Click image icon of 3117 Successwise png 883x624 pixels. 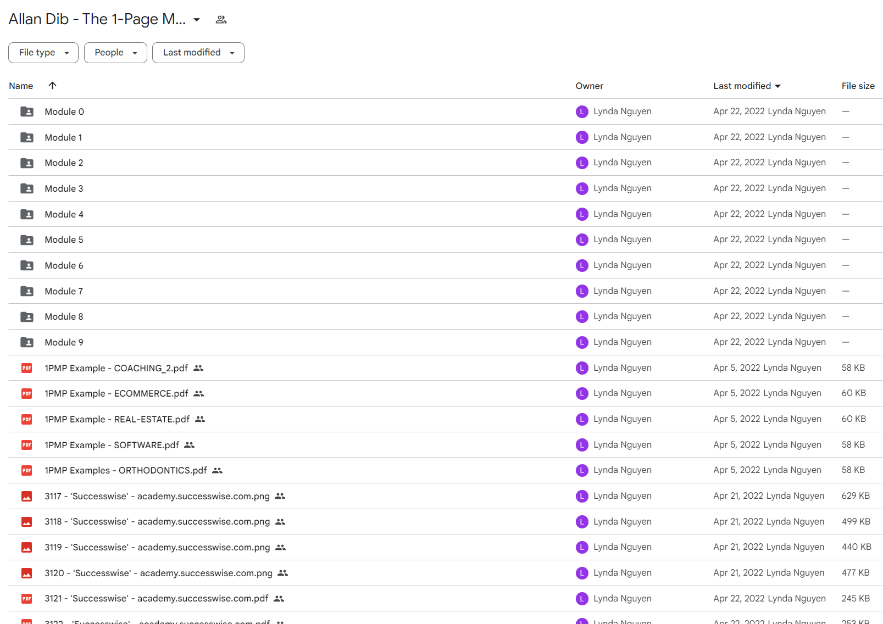click(27, 496)
